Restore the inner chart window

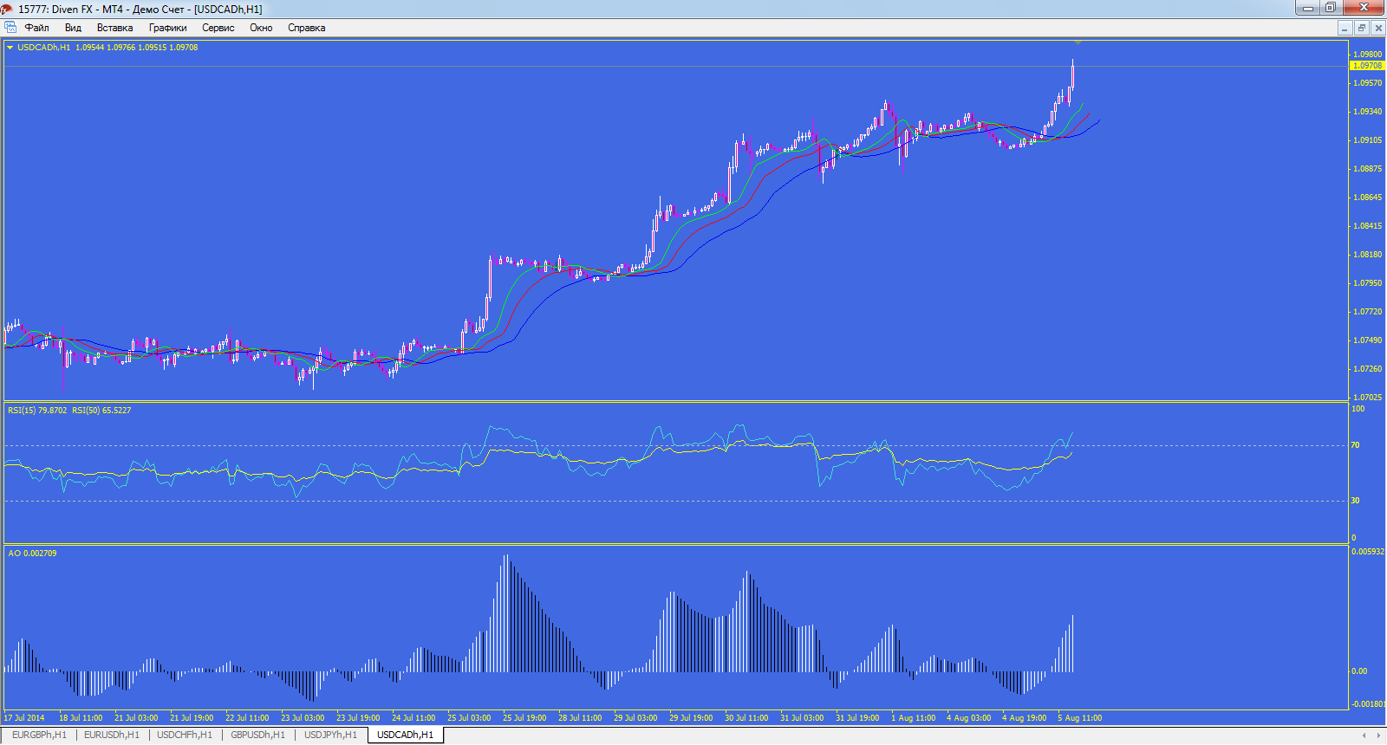click(x=1361, y=28)
